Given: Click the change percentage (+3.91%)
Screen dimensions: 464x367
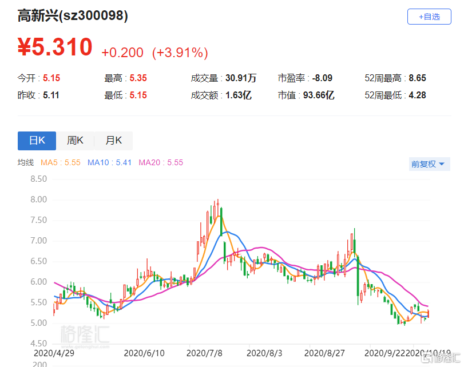Looking at the screenshot, I should (180, 53).
